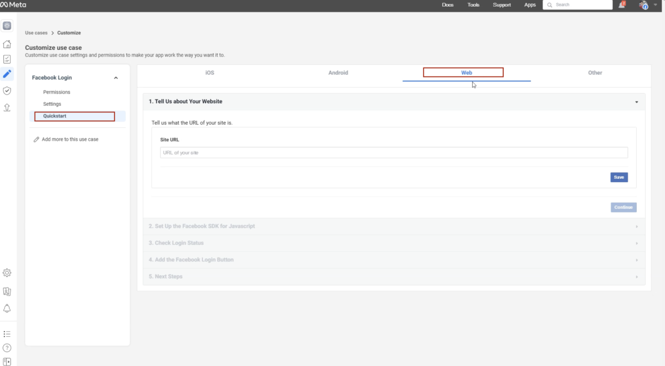
Task: Collapse Tell Us about Your Website step
Action: (x=637, y=102)
